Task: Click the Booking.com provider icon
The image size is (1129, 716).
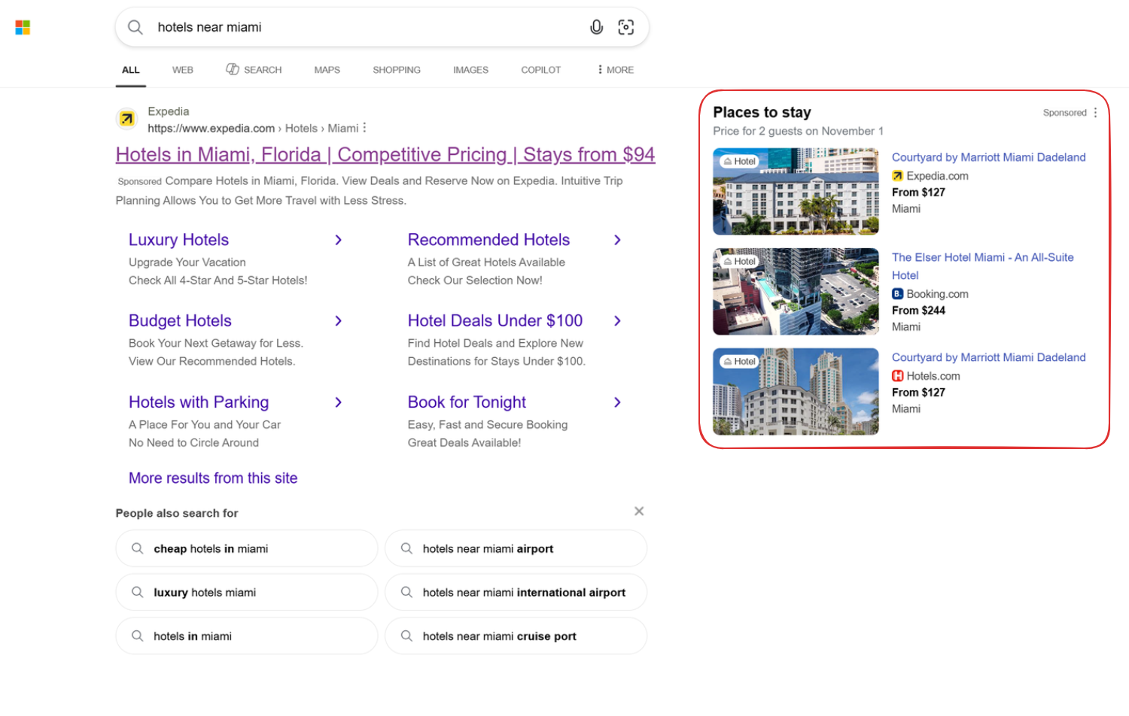Action: tap(897, 294)
